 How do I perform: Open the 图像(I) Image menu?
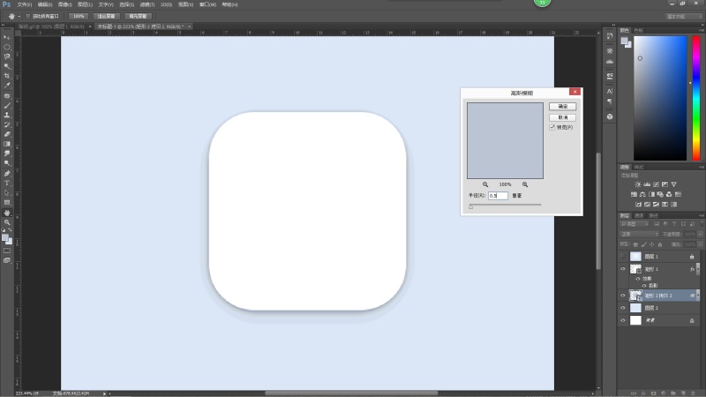pyautogui.click(x=64, y=4)
